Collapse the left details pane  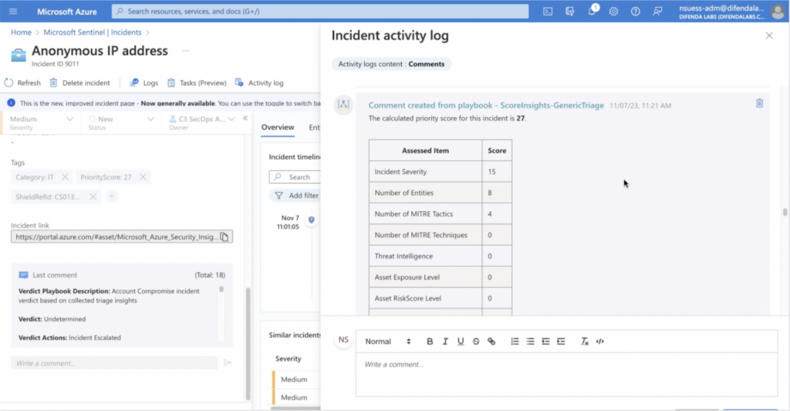point(245,118)
